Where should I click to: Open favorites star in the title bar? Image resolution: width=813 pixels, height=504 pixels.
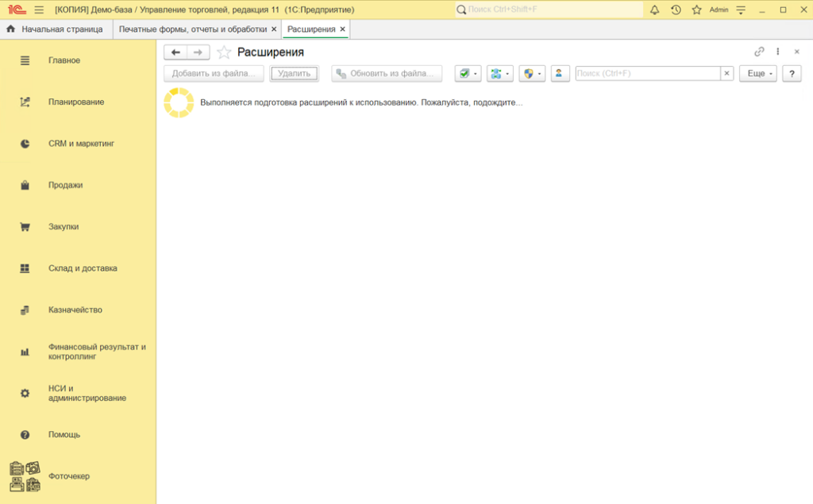click(x=696, y=10)
